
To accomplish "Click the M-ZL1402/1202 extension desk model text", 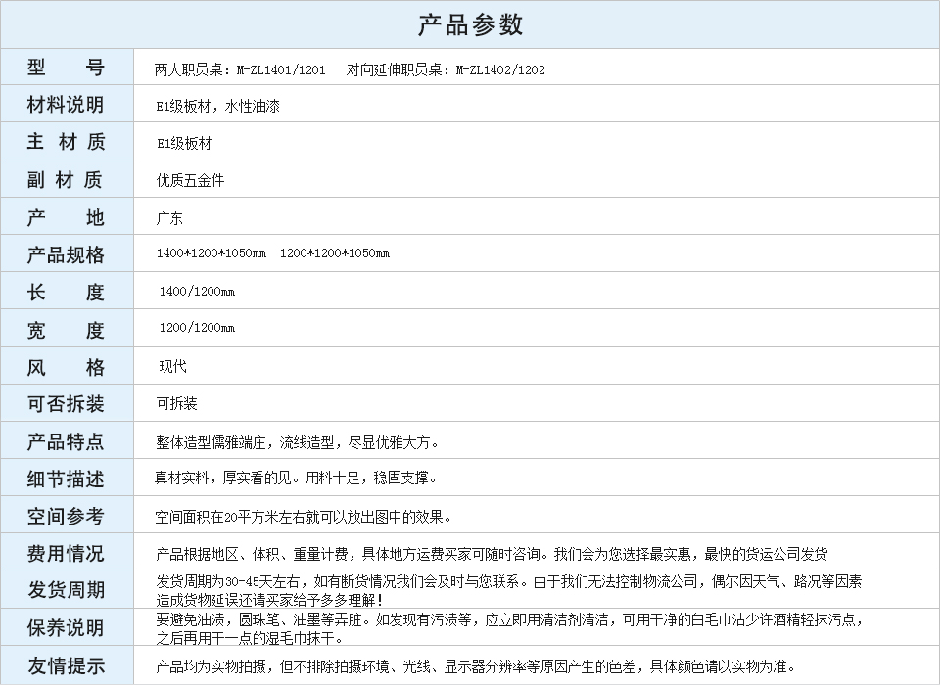I will click(500, 69).
